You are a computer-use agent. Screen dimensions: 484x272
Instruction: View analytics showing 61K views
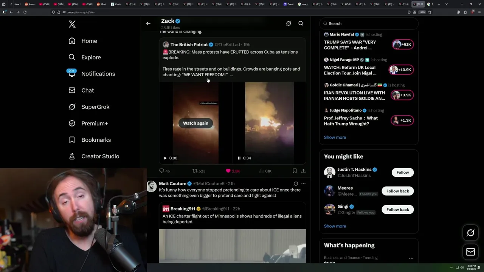(x=265, y=171)
